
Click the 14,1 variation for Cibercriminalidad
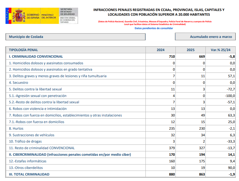pyautogui.click(x=231, y=155)
